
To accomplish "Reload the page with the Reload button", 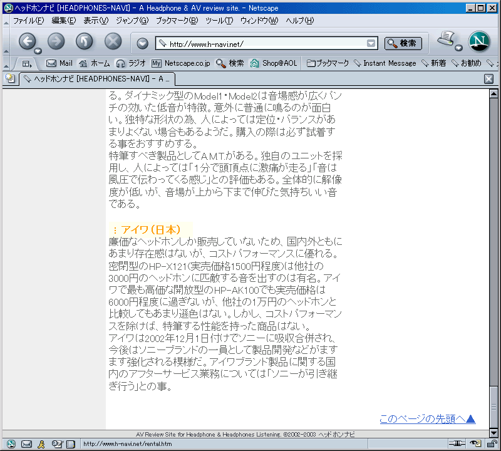I will [x=85, y=41].
